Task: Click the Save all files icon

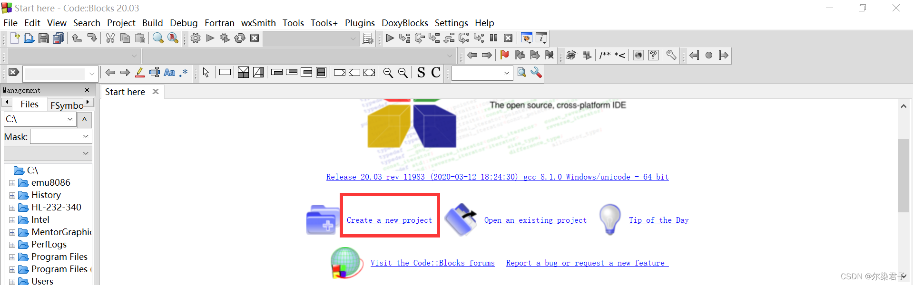Action: click(x=59, y=38)
